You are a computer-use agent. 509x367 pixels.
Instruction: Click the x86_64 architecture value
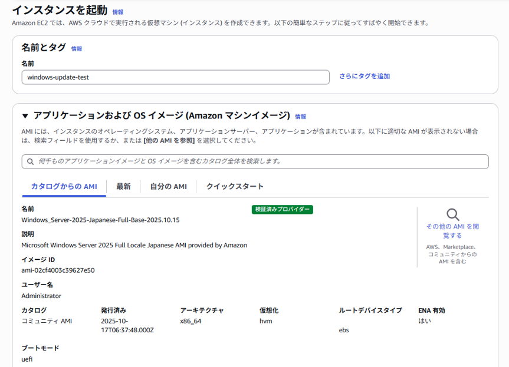tap(191, 321)
